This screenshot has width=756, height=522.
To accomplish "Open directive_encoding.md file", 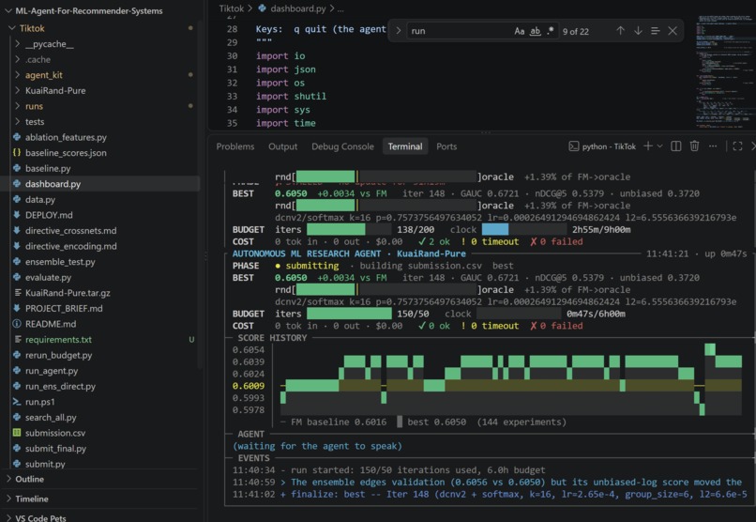I will pos(70,246).
